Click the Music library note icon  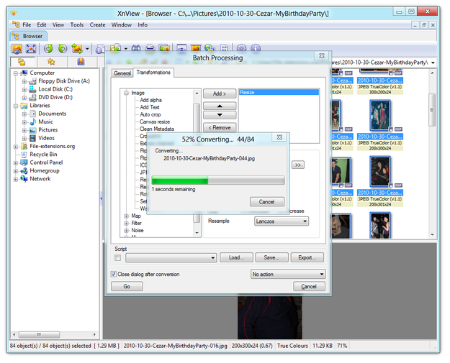[32, 121]
